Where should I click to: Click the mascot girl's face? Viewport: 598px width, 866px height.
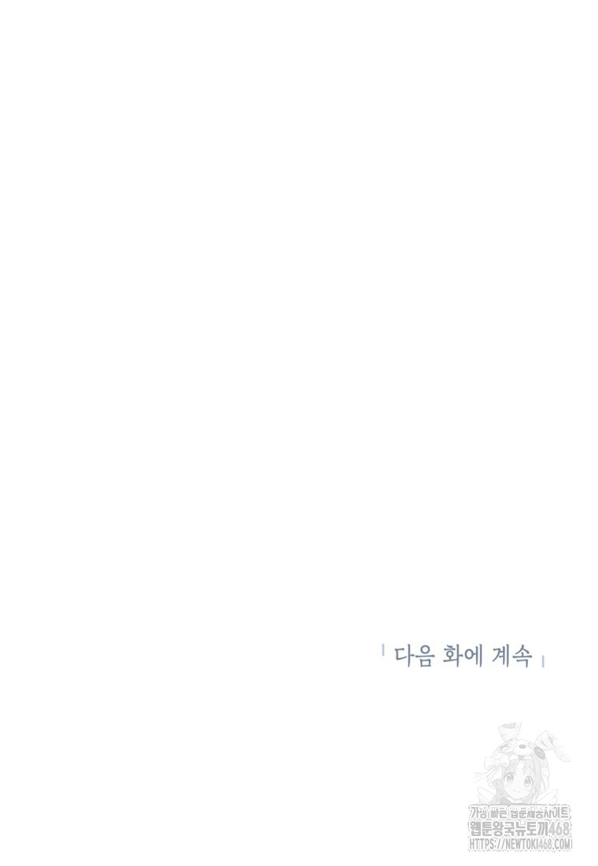click(x=521, y=782)
